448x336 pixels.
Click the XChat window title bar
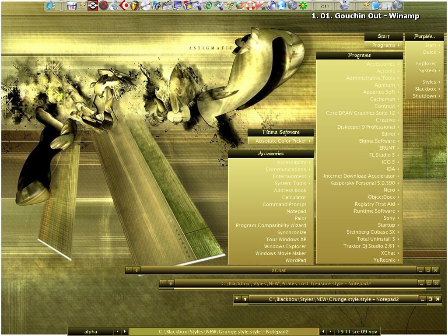(279, 270)
